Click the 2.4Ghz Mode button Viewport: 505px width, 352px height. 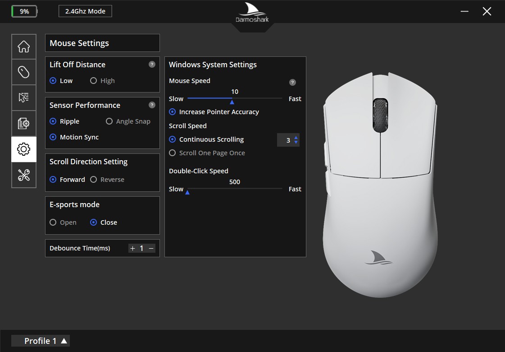pos(85,11)
